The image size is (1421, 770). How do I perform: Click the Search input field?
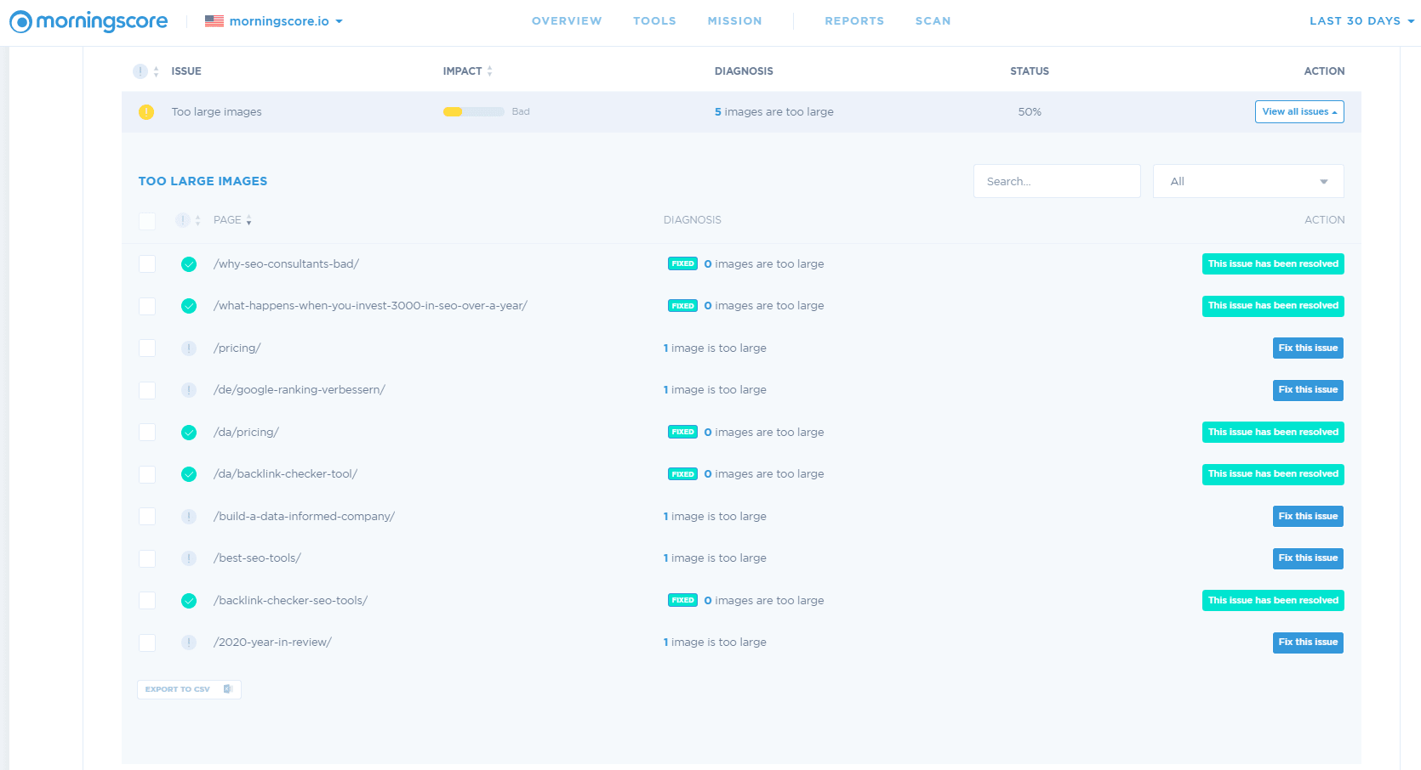point(1057,181)
